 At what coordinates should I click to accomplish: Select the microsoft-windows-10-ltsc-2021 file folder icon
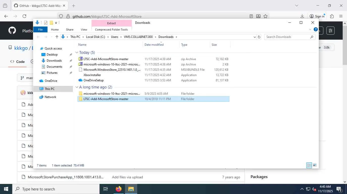coord(80,93)
